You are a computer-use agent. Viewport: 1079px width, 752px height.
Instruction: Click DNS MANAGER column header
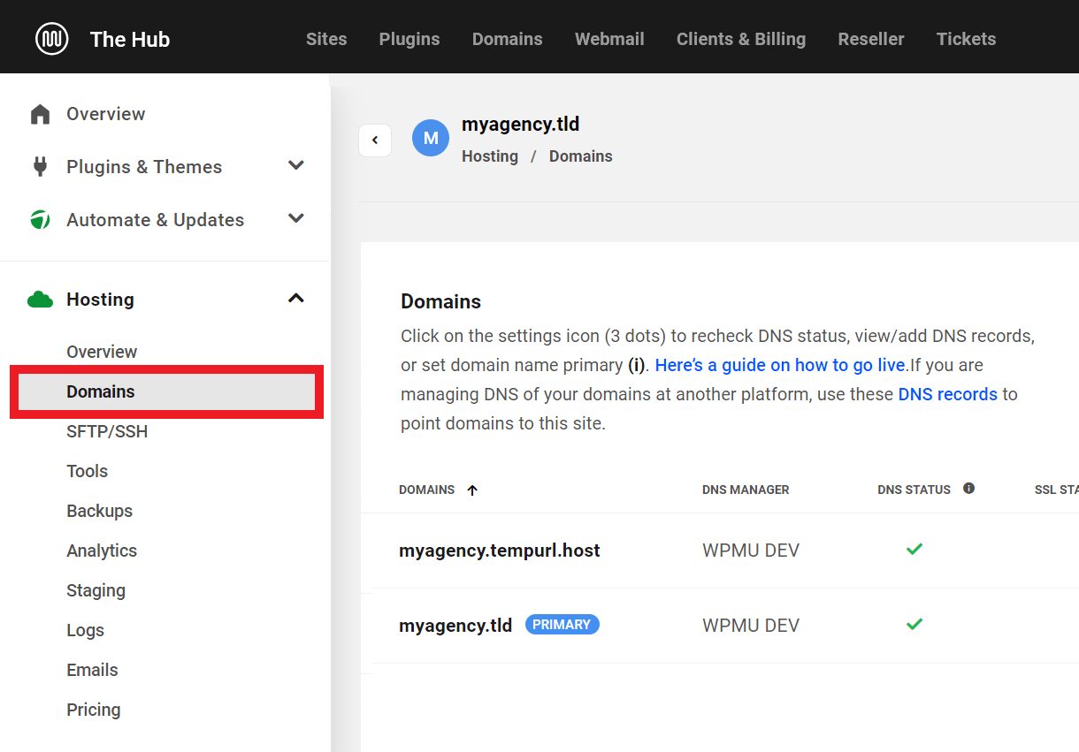pos(746,490)
